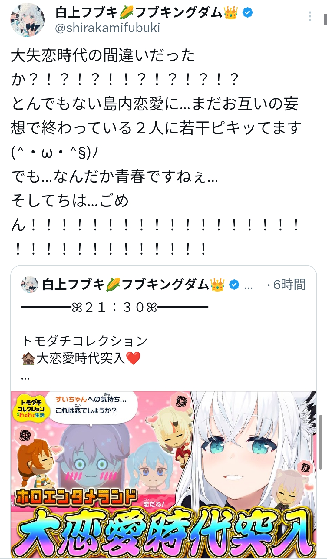Tap the 21:30 schedule line in quote
This screenshot has width=327, height=560.
click(x=114, y=307)
